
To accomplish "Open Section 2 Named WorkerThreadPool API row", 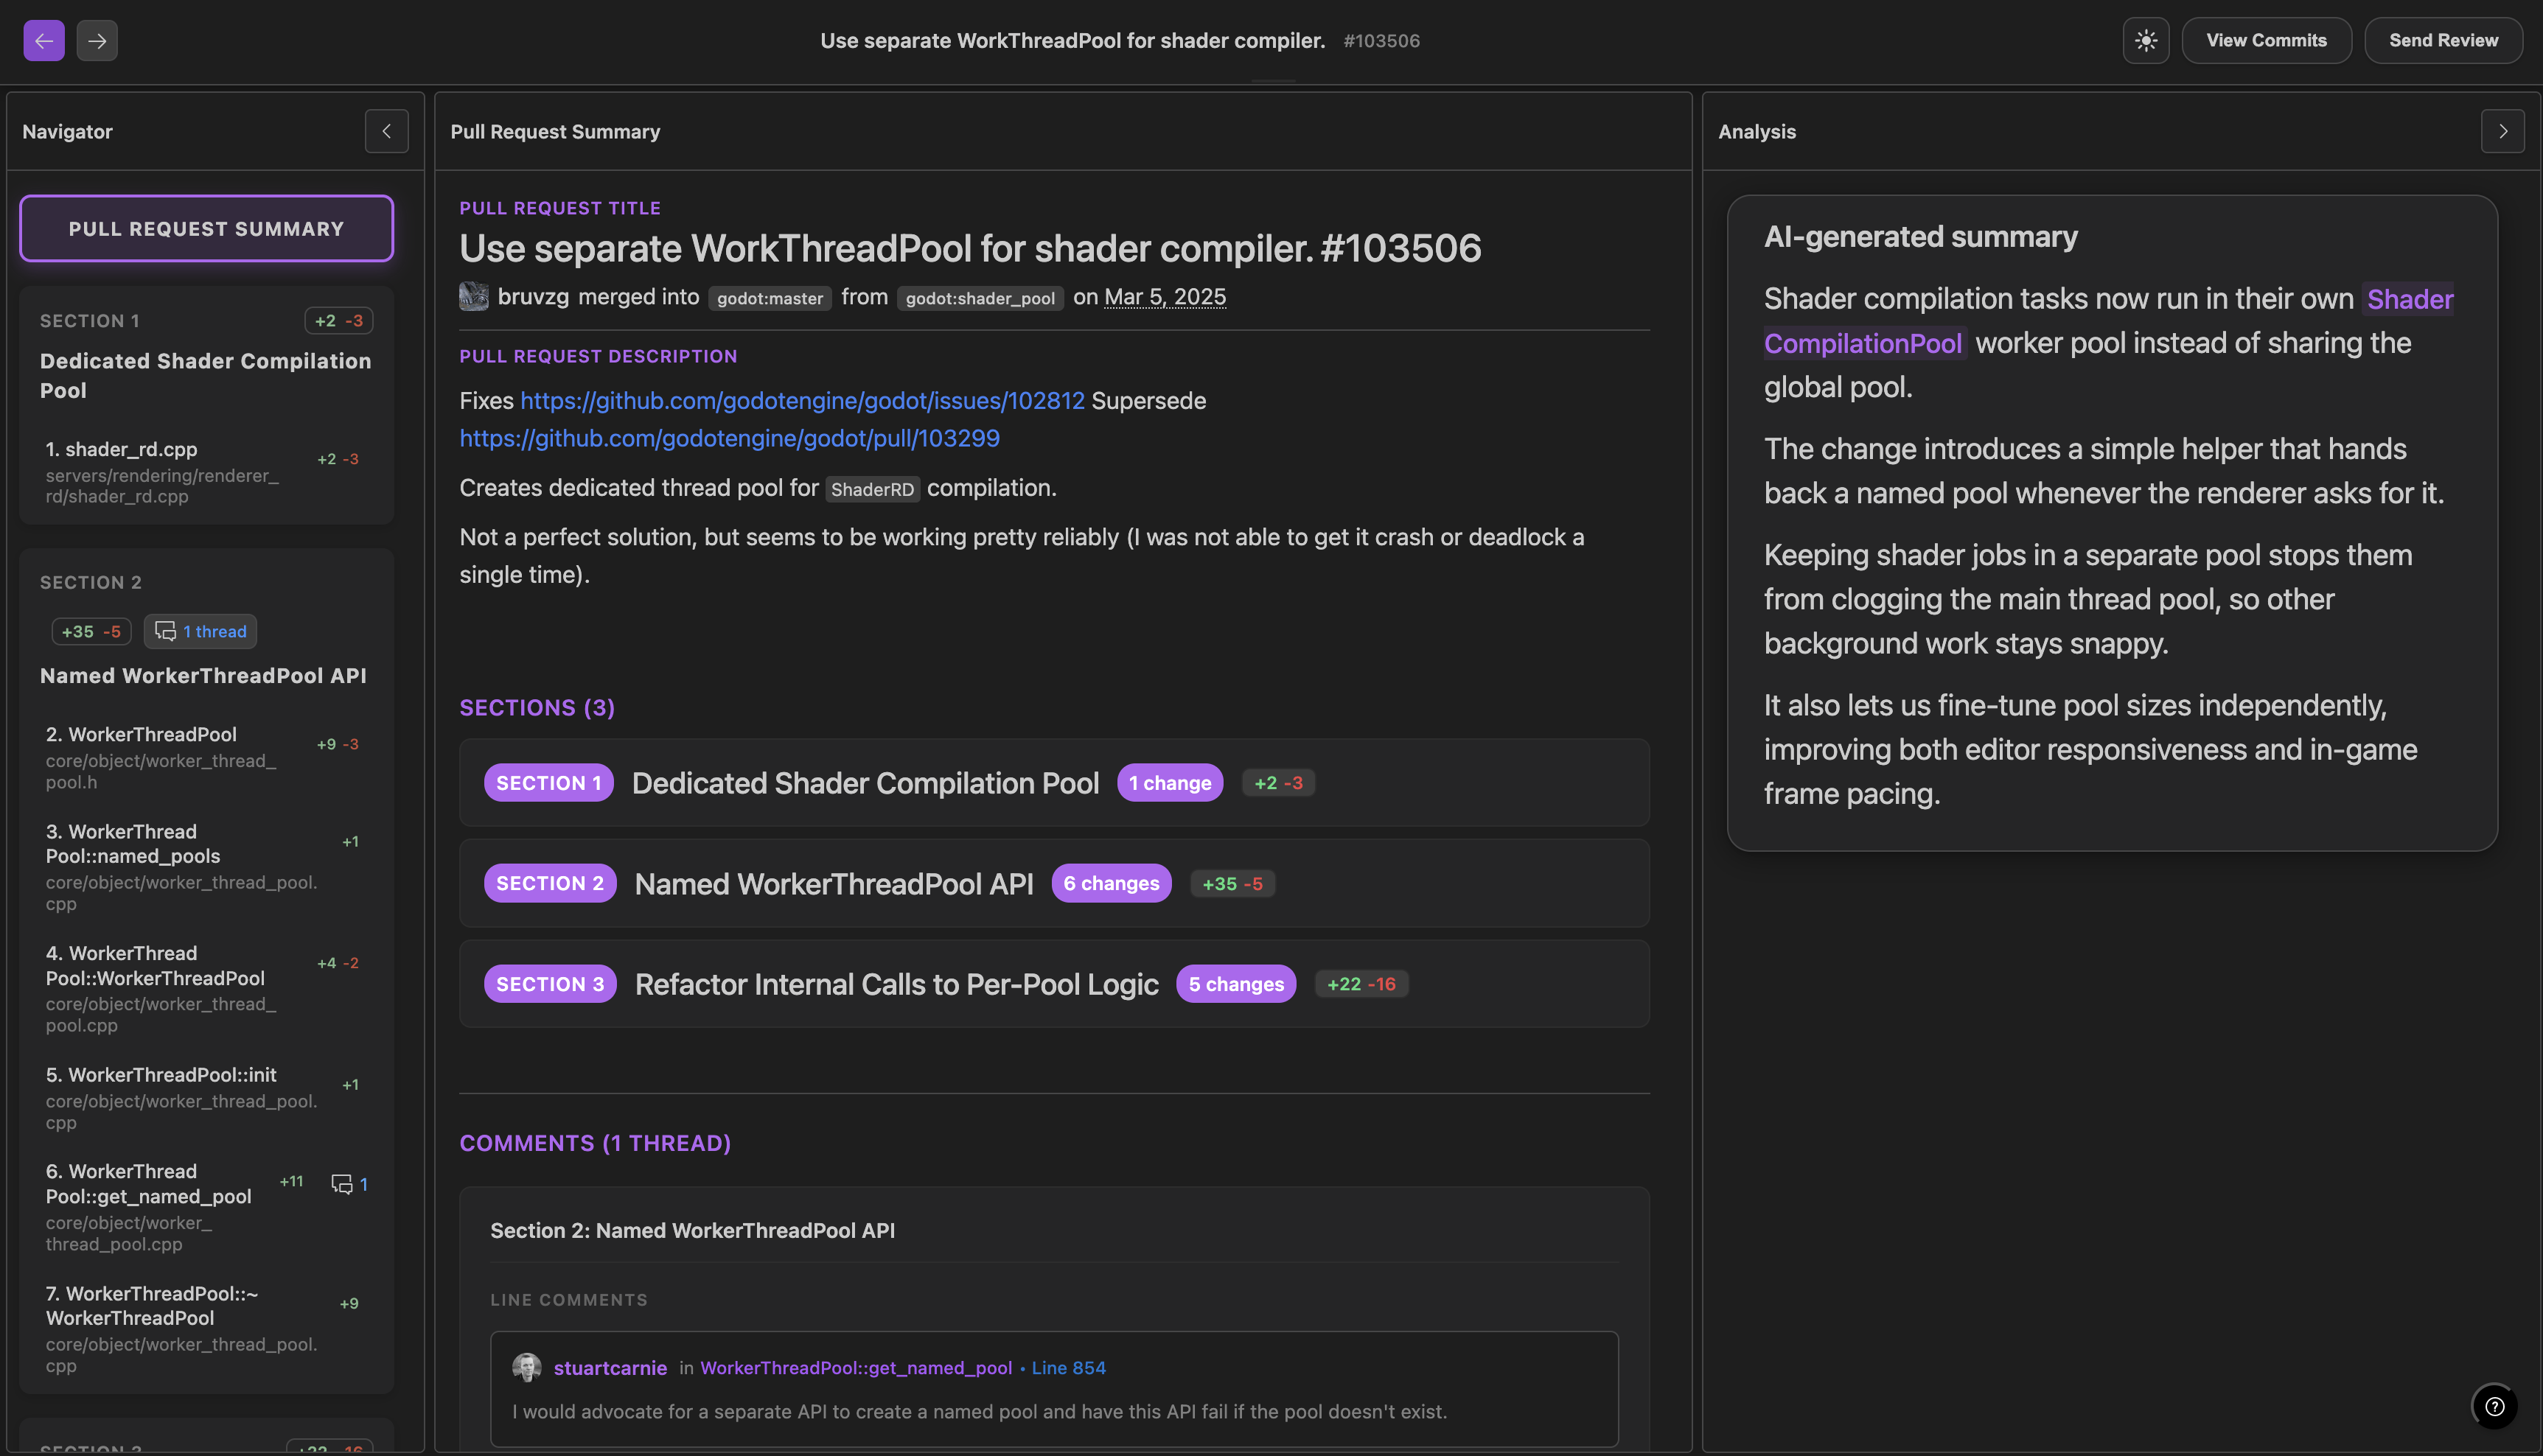I will (1053, 884).
